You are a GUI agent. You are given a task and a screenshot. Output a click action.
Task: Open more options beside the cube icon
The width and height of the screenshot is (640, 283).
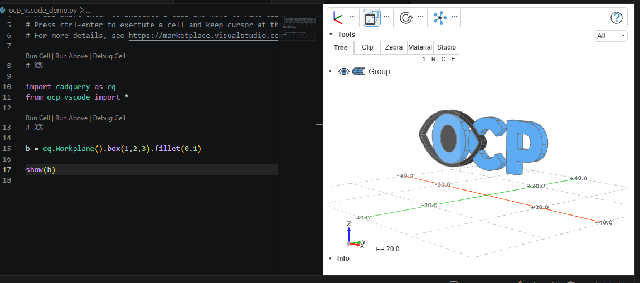(386, 17)
